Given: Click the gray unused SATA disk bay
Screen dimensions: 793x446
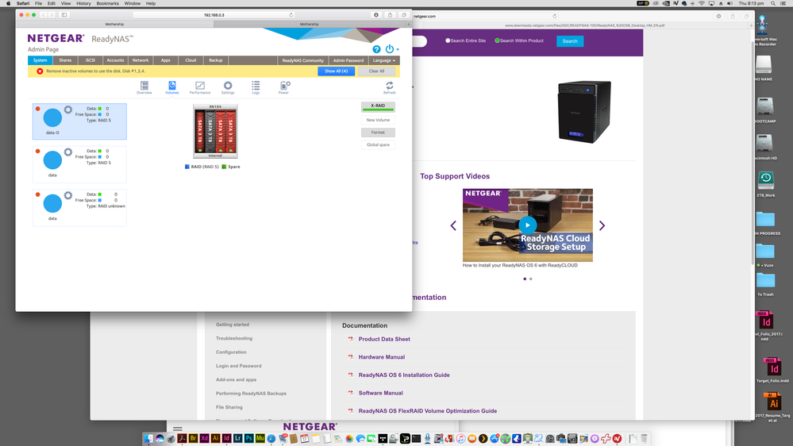Looking at the screenshot, I should pyautogui.click(x=210, y=131).
